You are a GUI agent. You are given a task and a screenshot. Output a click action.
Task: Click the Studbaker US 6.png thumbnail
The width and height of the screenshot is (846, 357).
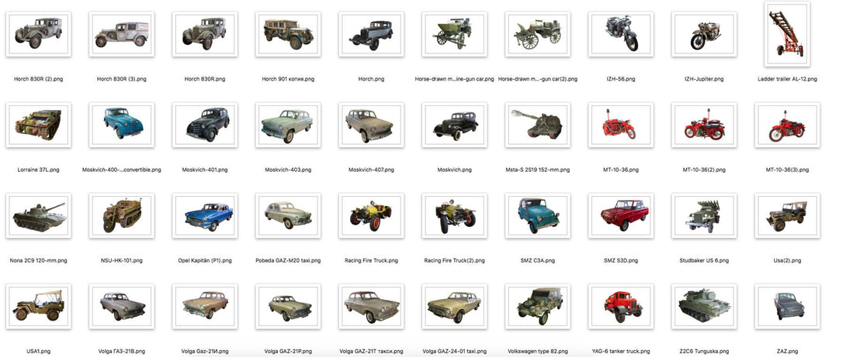coord(704,215)
